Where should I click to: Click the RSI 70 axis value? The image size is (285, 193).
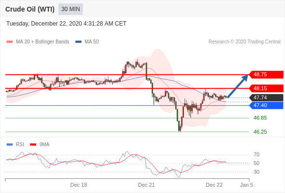256,154
